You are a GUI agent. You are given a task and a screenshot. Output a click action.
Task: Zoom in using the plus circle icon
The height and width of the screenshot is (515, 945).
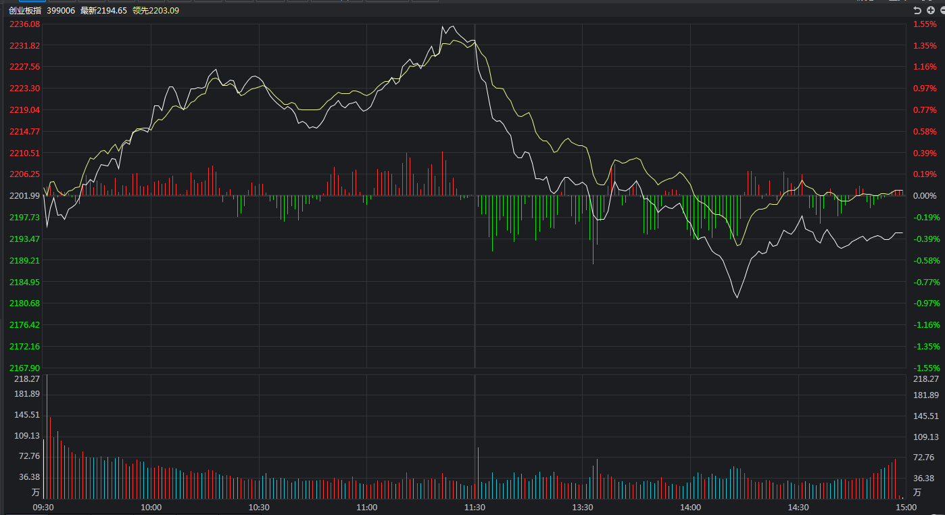(x=931, y=11)
